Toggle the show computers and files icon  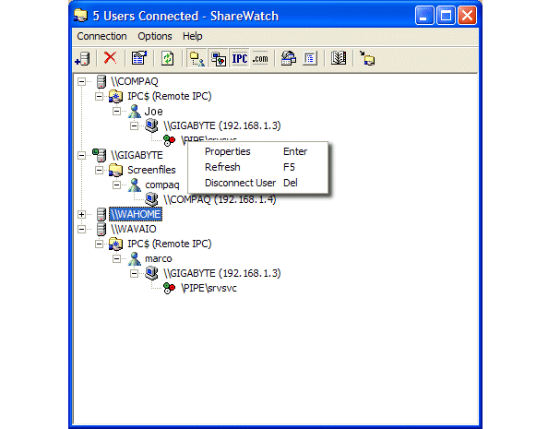pyautogui.click(x=219, y=58)
